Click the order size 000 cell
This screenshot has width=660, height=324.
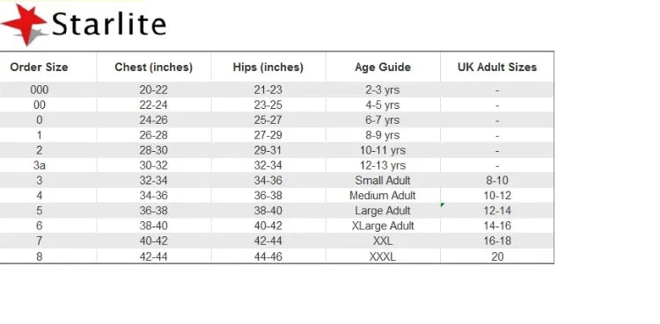coord(39,90)
